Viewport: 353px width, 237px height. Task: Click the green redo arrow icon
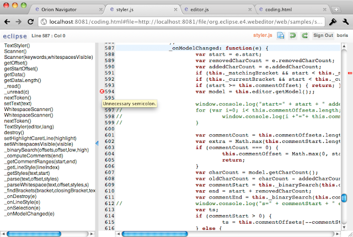(304, 35)
